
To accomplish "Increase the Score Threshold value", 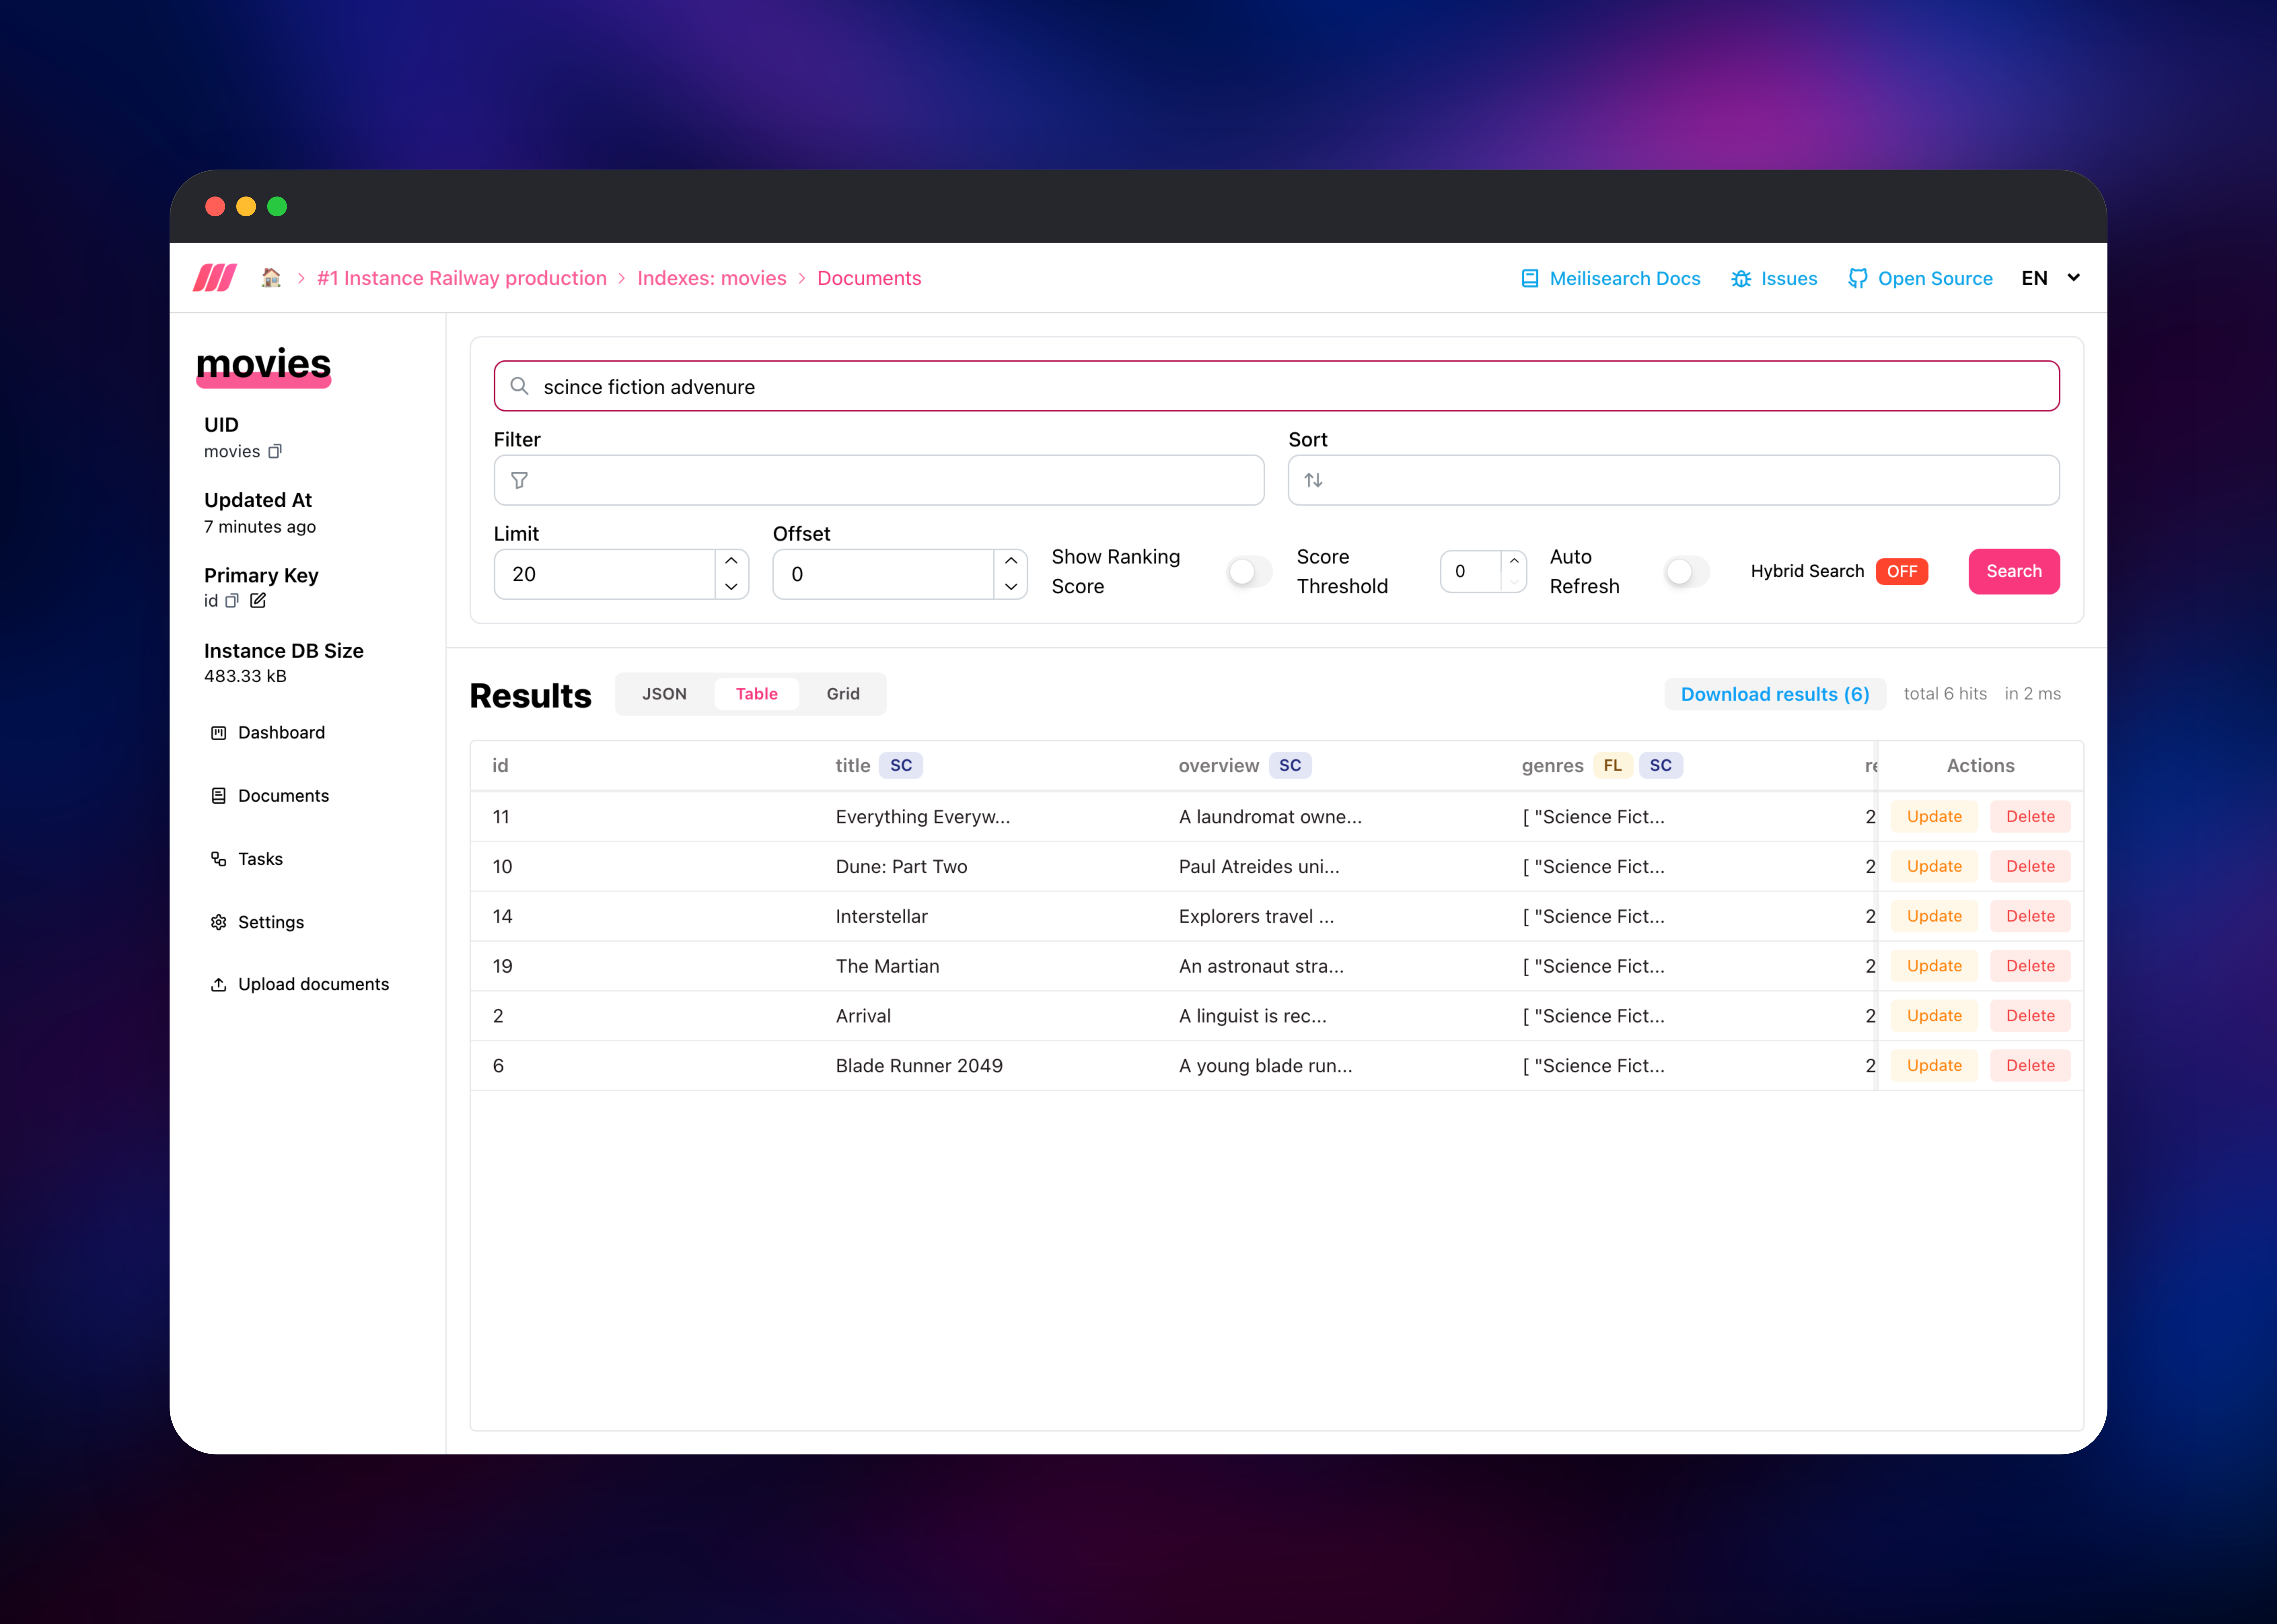I will point(1514,561).
